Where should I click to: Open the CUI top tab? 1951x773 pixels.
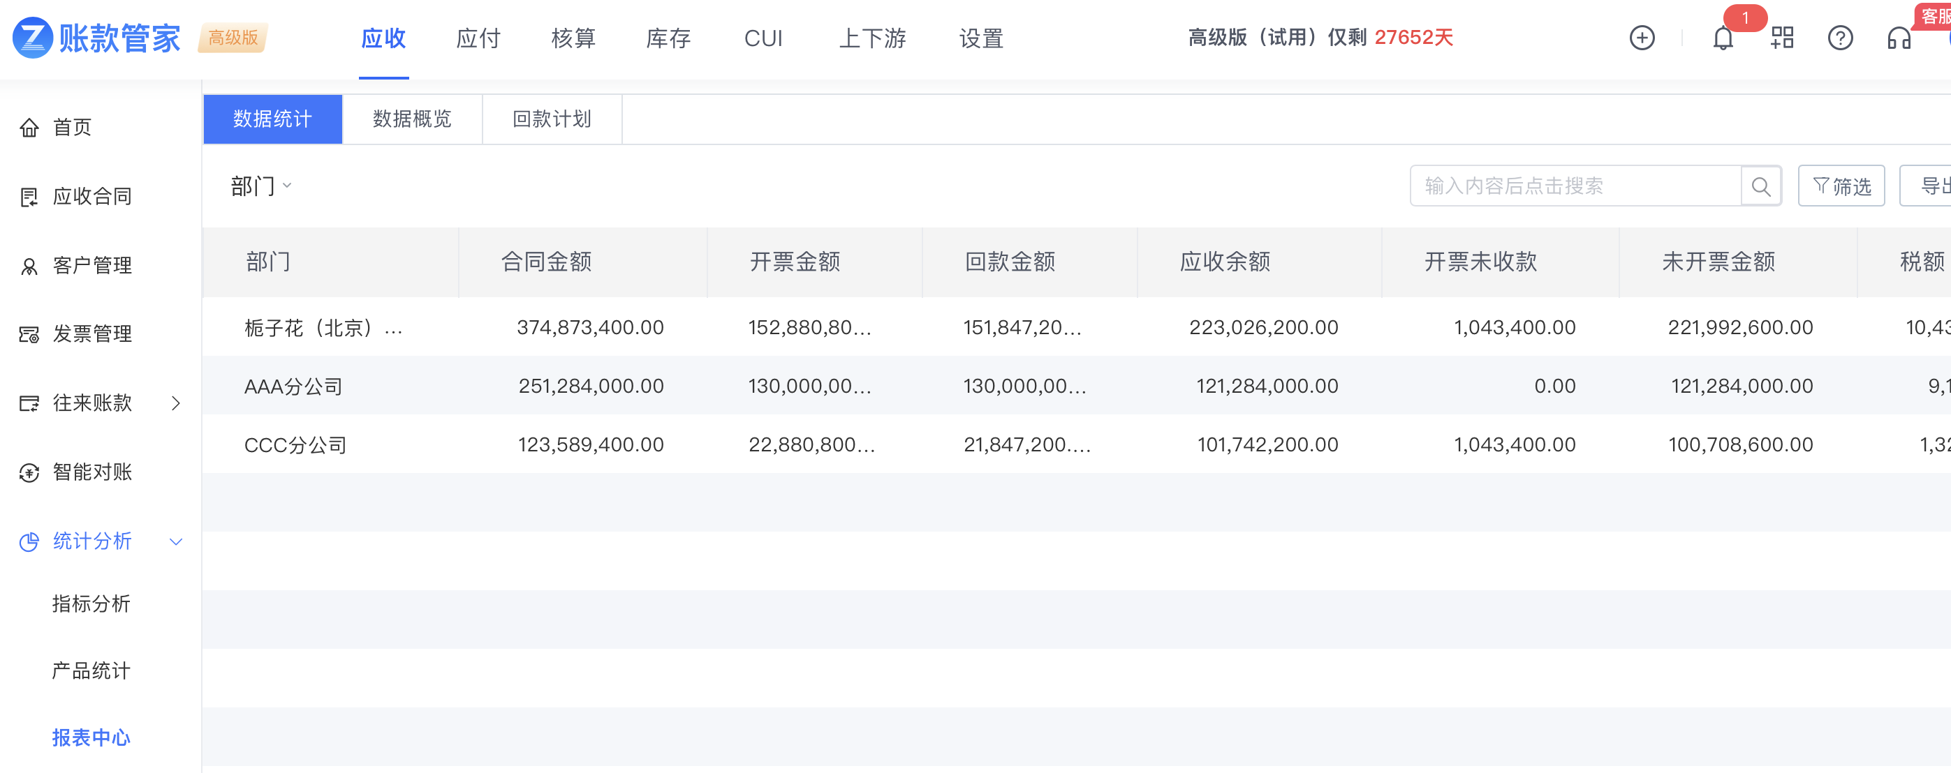763,38
